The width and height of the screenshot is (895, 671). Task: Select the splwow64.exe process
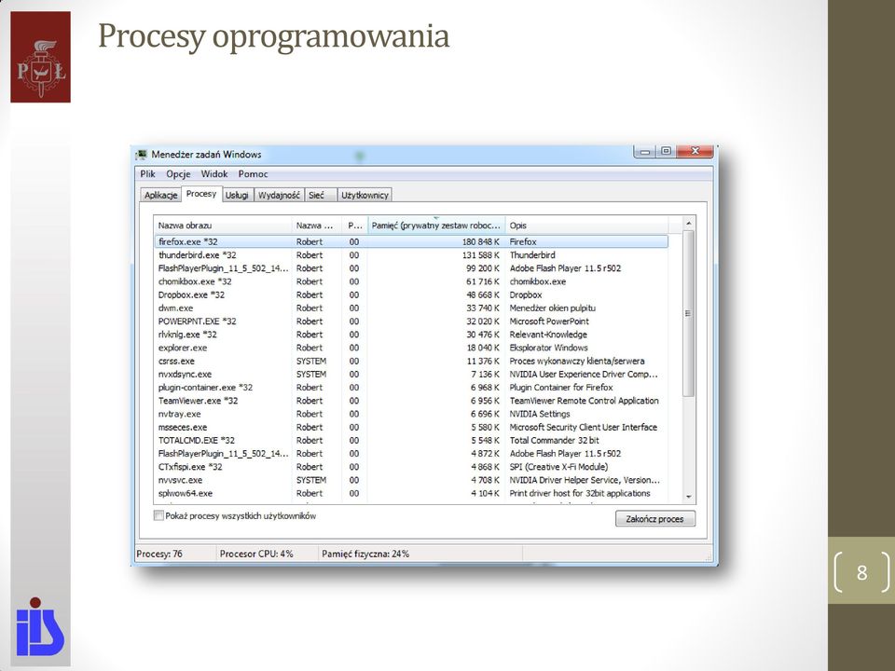click(411, 493)
